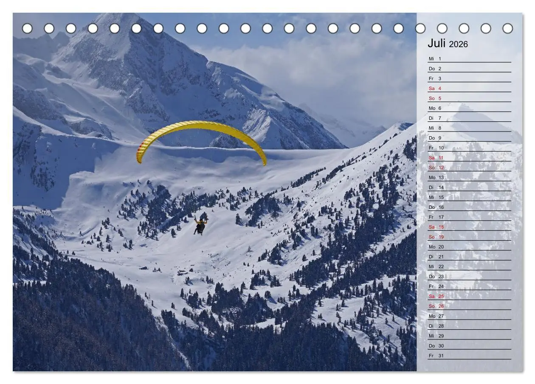535x384 pixels.
Task: Select the 'Di 14' calendar row
Action: pyautogui.click(x=469, y=187)
